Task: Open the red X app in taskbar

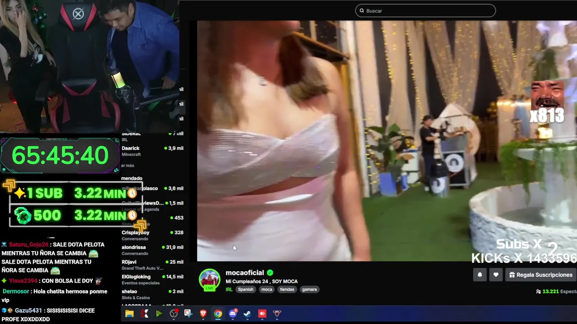Action: pos(144,314)
